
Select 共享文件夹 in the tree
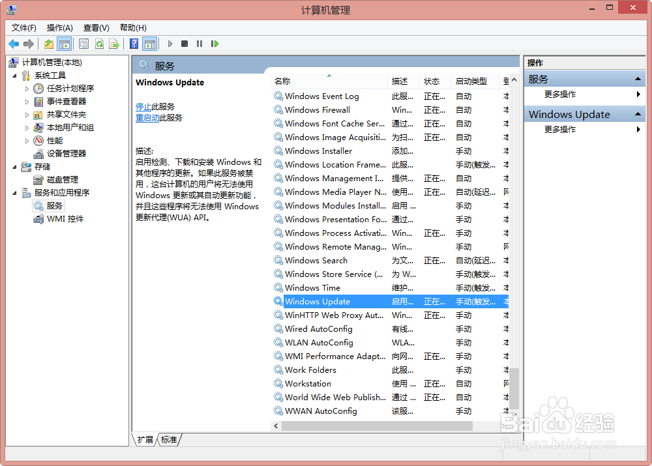[x=66, y=114]
